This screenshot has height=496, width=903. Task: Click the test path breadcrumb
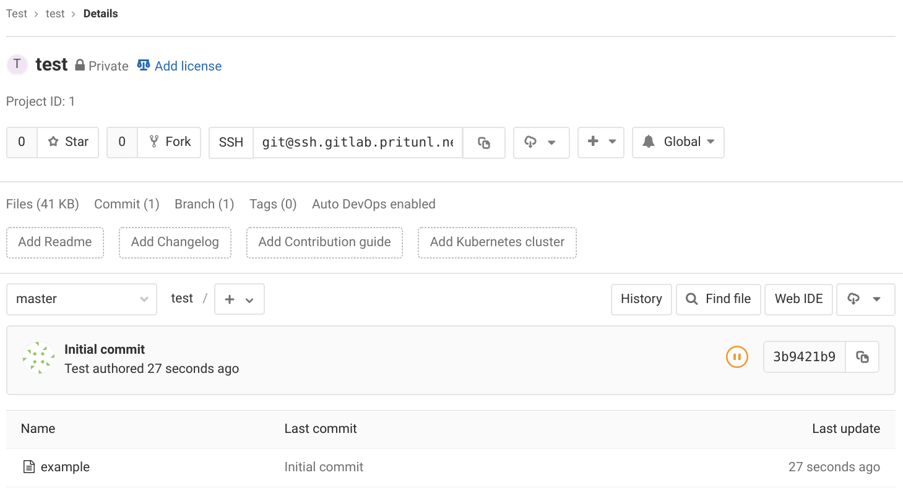(x=182, y=299)
